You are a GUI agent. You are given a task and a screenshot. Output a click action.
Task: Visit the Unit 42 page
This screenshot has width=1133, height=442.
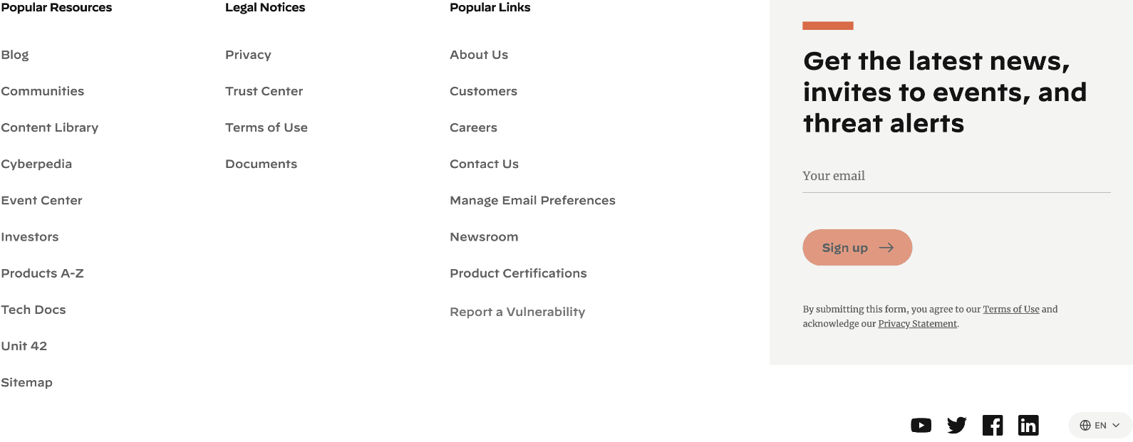pyautogui.click(x=24, y=345)
